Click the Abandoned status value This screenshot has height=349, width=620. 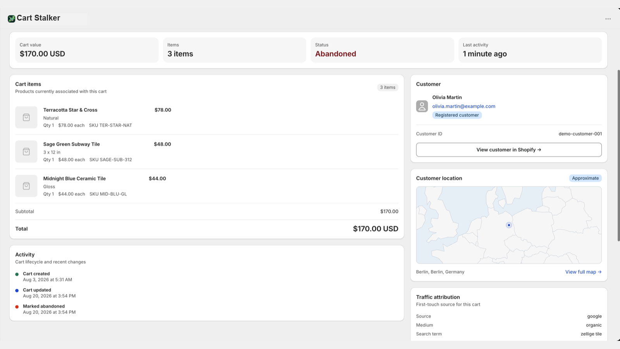(x=336, y=54)
